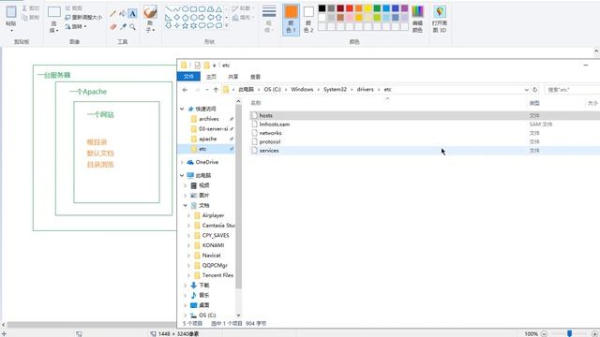Expand the OneDrive tree node
Image resolution: width=600 pixels, height=337 pixels.
[182, 162]
